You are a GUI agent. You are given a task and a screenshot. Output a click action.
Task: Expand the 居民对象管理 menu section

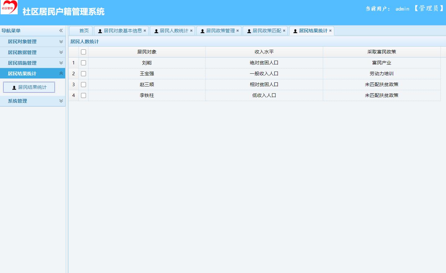33,41
